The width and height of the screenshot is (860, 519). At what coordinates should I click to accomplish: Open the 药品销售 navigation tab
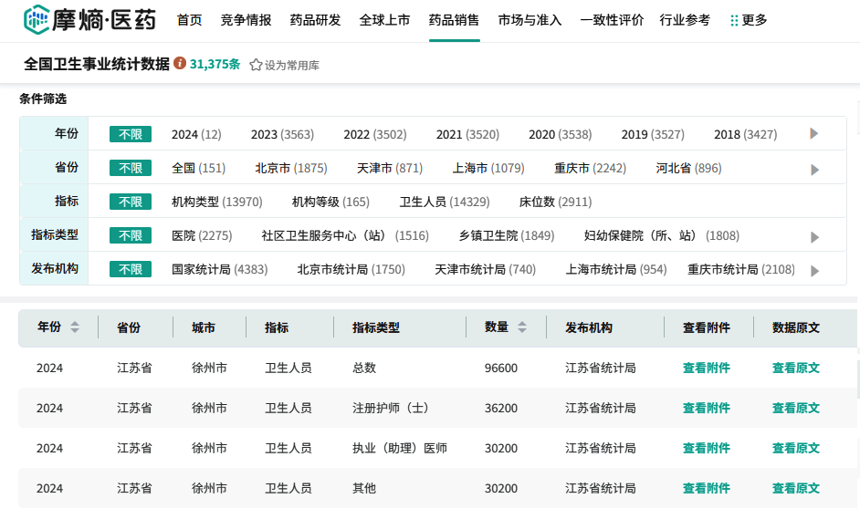tap(454, 20)
